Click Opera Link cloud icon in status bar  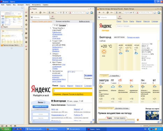(x=7, y=126)
